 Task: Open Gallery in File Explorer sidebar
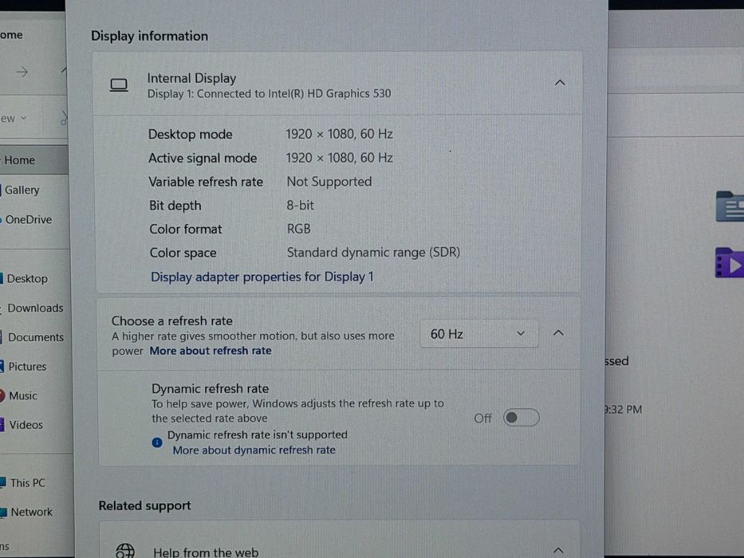point(22,190)
